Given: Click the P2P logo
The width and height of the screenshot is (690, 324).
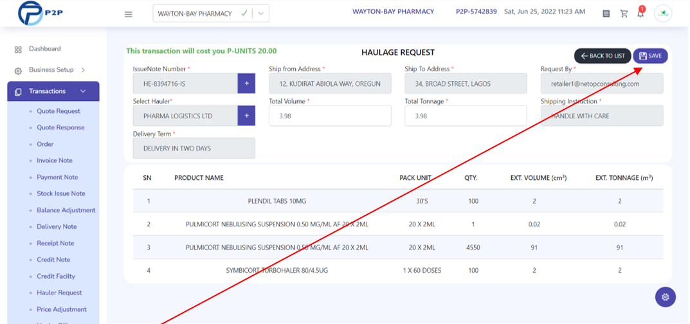Looking at the screenshot, I should (41, 13).
